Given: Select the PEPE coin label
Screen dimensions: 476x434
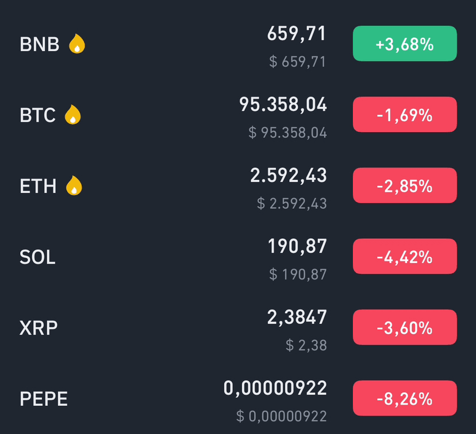Looking at the screenshot, I should tap(44, 399).
